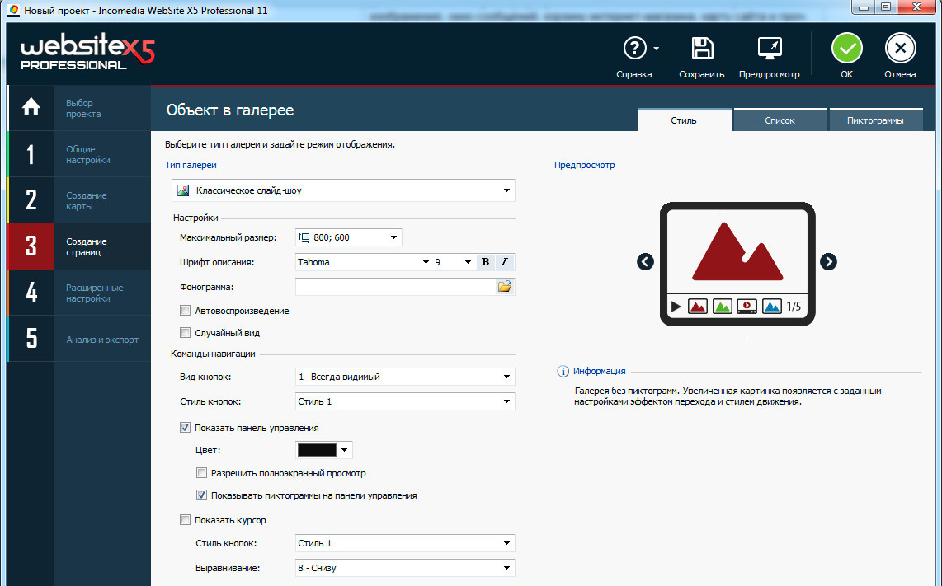942x586 pixels.
Task: Toggle italic for description font
Action: point(504,262)
